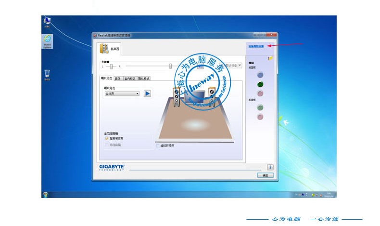Open the connector settings folder icon
Viewport: 380px width, 226px height.
[x=271, y=58]
